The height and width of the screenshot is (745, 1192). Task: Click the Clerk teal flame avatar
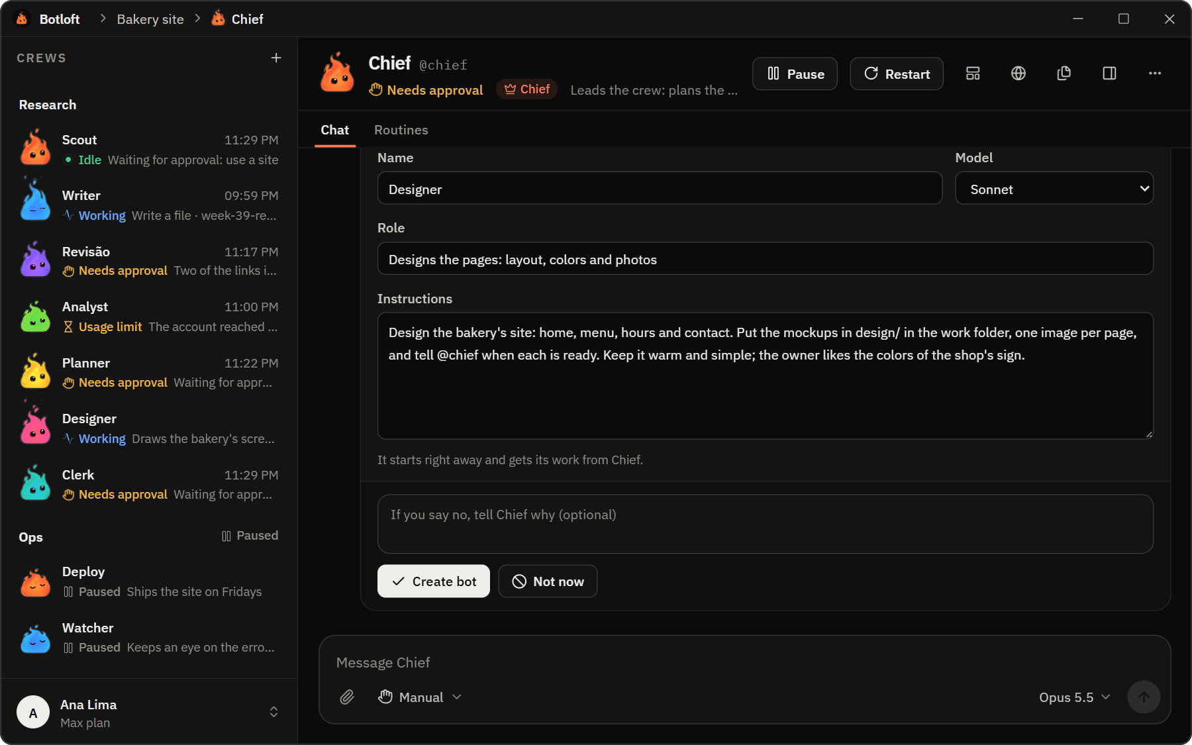click(36, 483)
